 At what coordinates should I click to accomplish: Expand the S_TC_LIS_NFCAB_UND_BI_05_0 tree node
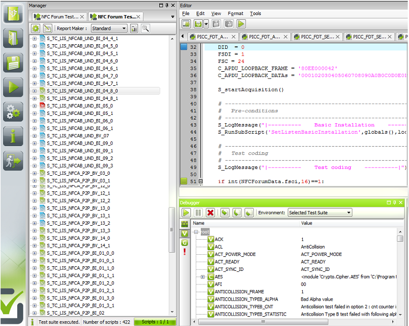[35, 106]
